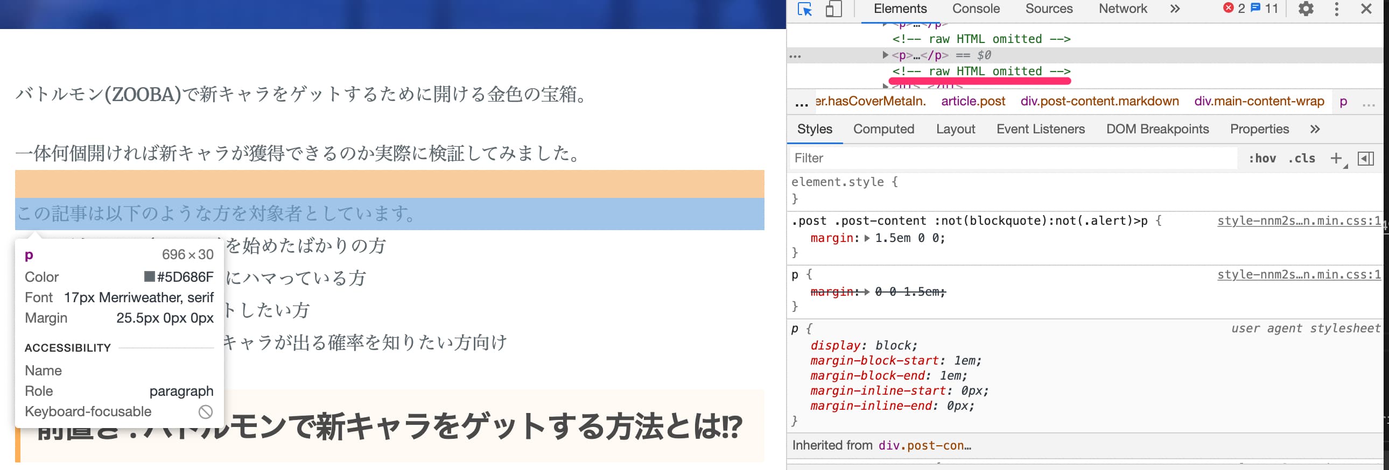1389x470 pixels.
Task: Show more DevTools panels chevron
Action: tap(1175, 9)
